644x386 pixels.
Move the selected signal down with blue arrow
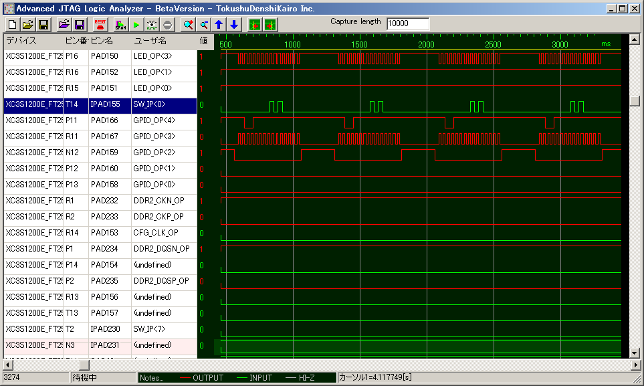pyautogui.click(x=233, y=25)
